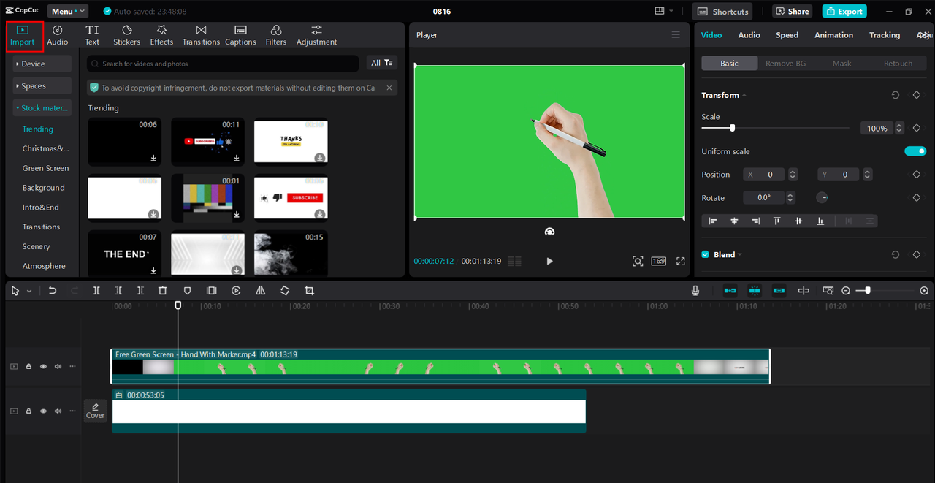Open the Text tool panel
935x483 pixels.
92,35
